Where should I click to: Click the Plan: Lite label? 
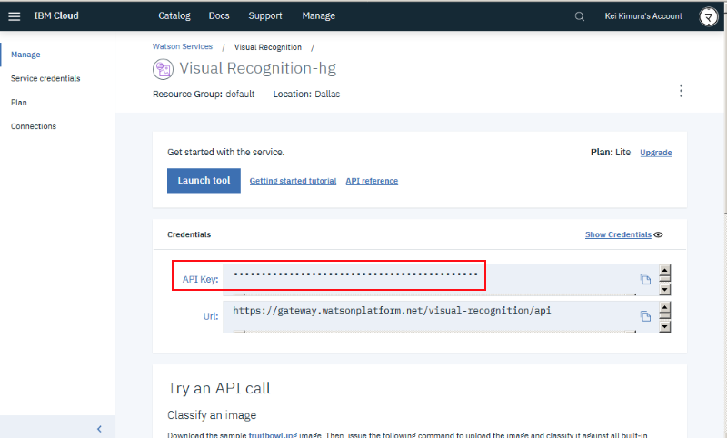click(x=610, y=152)
